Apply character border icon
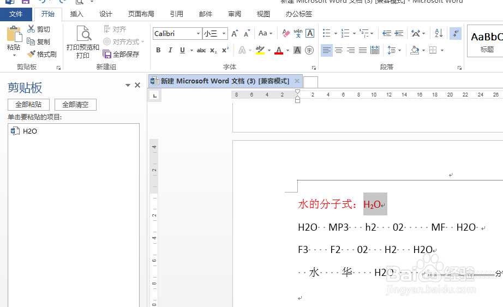 (x=310, y=33)
